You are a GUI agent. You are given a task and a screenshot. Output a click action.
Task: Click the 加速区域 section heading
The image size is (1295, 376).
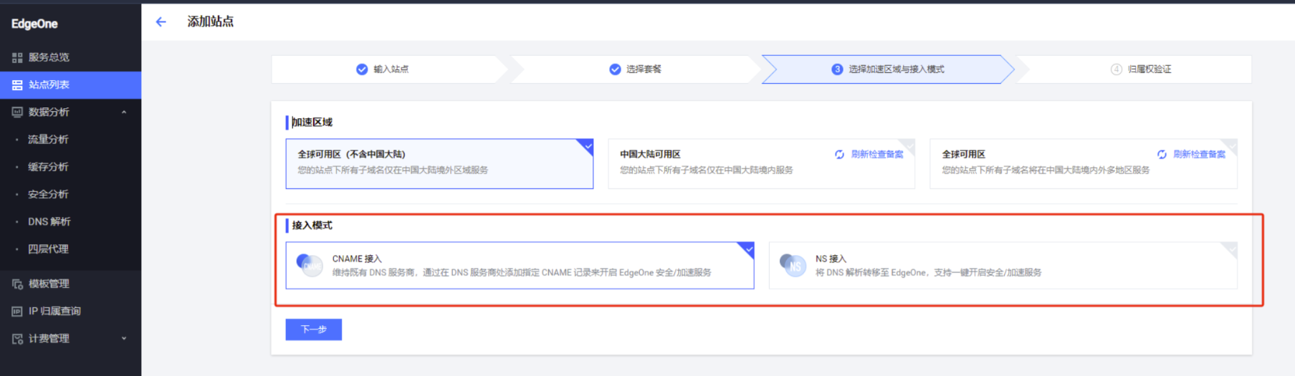[312, 122]
